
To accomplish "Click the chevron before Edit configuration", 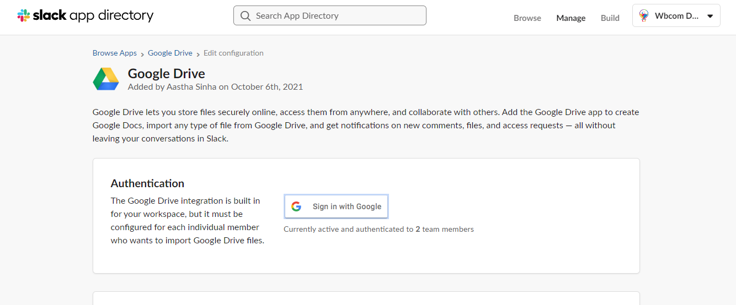I will [x=198, y=54].
